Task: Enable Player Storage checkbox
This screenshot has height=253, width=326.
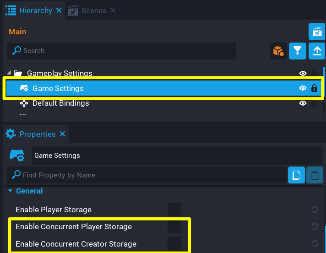Action: (x=174, y=210)
